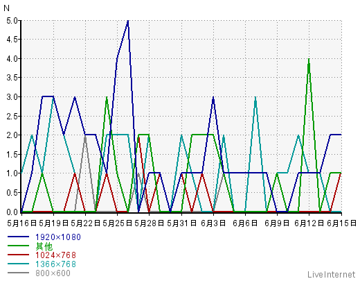Click the gray 800×600 legend line swatch

tap(18, 273)
